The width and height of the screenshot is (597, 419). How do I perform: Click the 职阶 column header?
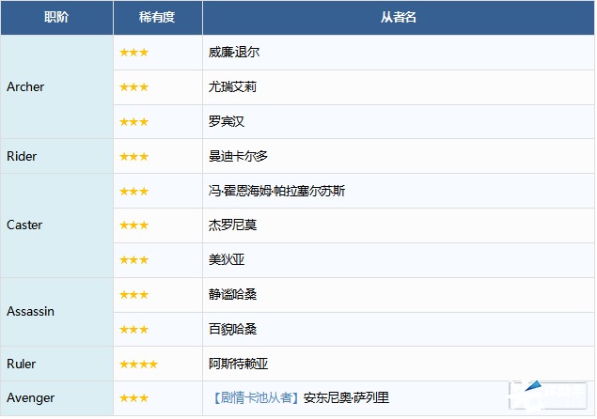[56, 18]
